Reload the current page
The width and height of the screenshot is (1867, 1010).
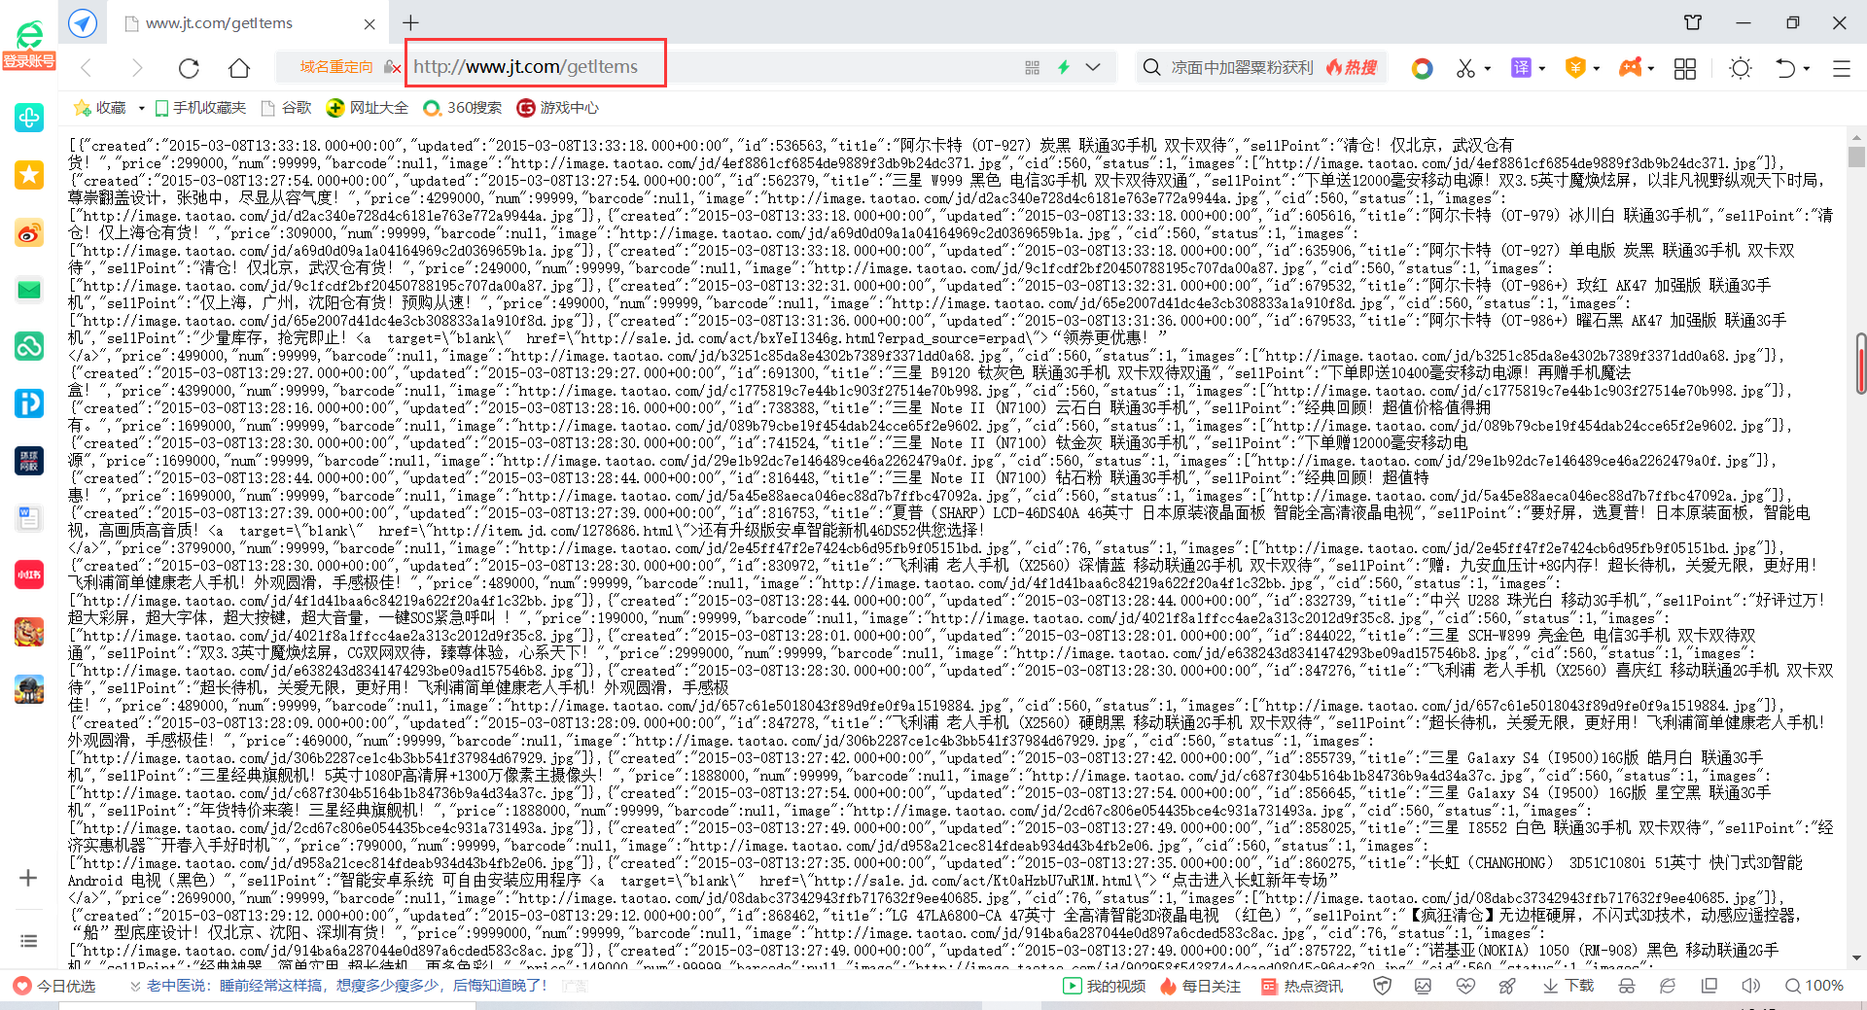pyautogui.click(x=189, y=67)
